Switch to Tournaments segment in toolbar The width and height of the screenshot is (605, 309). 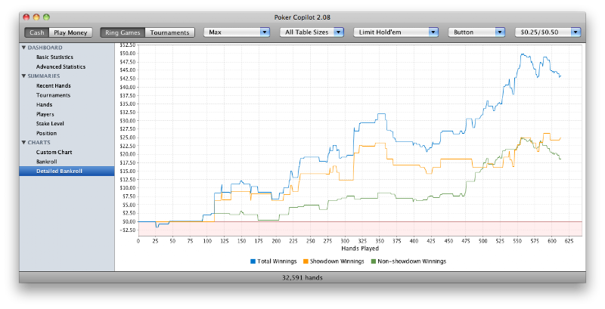click(169, 32)
